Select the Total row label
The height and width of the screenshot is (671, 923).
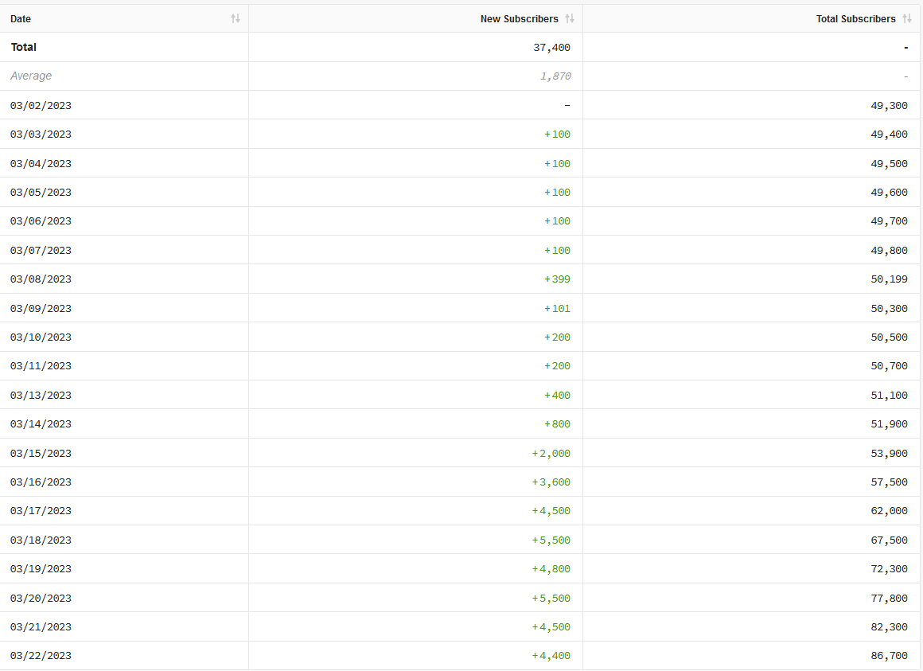coord(24,47)
